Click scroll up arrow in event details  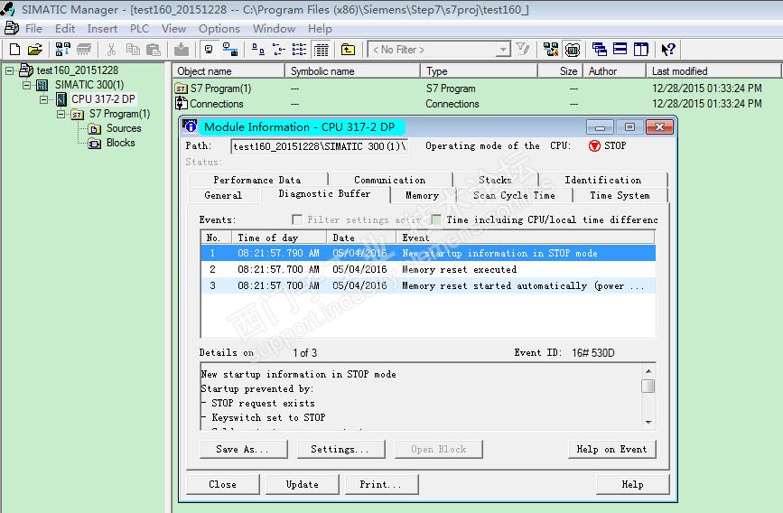[x=648, y=371]
